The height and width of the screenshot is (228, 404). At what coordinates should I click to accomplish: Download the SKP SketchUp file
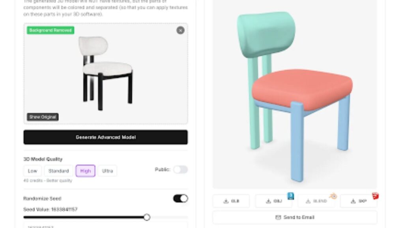359,201
